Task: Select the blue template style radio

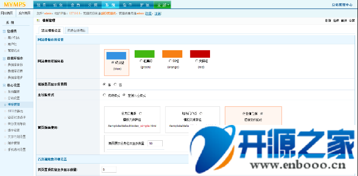Action: click(113, 62)
